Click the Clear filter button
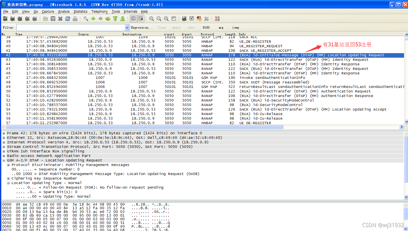Screen dimensions: 408x231 point(162,27)
